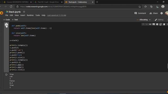The width and height of the screenshot is (168, 94).
Task: Open Last saved at 11:10 AM link
Action: [57, 15]
